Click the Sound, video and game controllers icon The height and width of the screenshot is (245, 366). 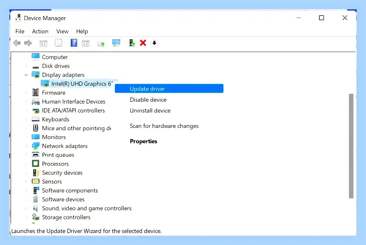click(x=36, y=208)
